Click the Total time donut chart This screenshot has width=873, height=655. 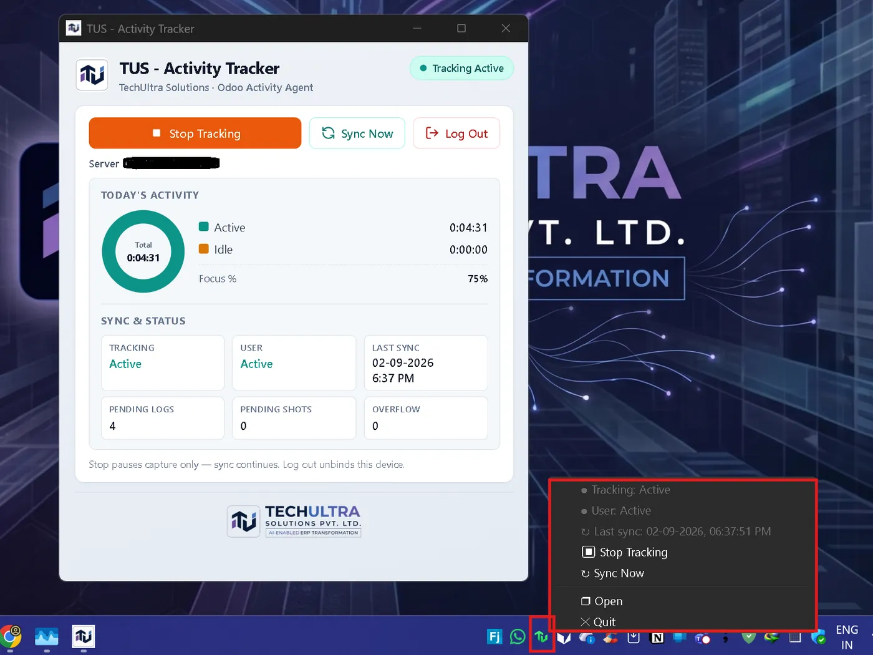click(x=143, y=251)
